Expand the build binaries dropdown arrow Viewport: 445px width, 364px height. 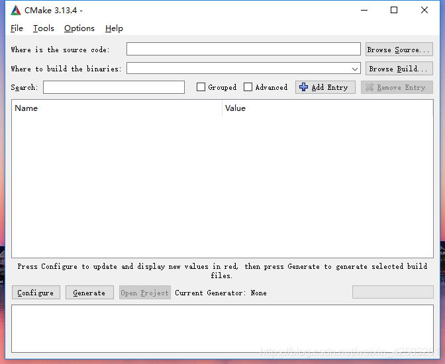[x=355, y=69]
